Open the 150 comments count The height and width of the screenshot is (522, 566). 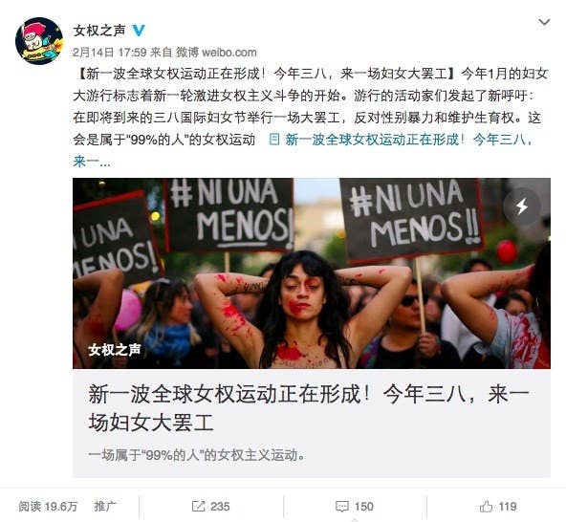[363, 507]
